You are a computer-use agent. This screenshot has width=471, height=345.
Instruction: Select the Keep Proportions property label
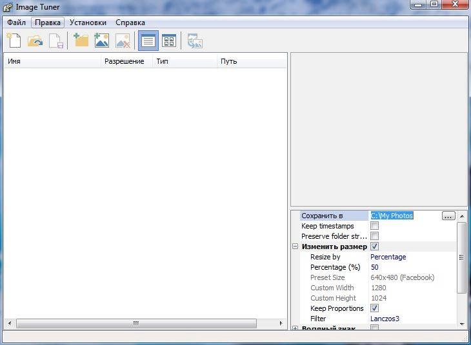point(337,308)
